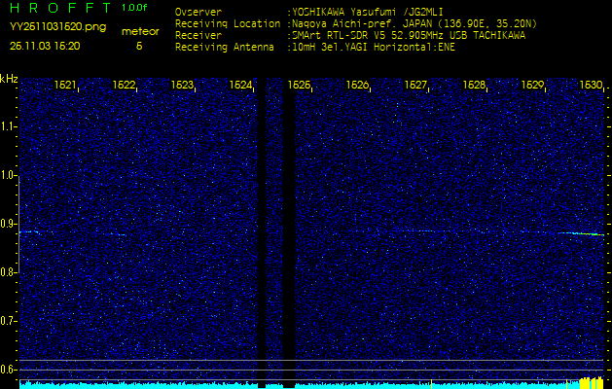Click the 0.8 kHz axis label
Image resolution: width=612 pixels, height=389 pixels.
tap(8, 272)
